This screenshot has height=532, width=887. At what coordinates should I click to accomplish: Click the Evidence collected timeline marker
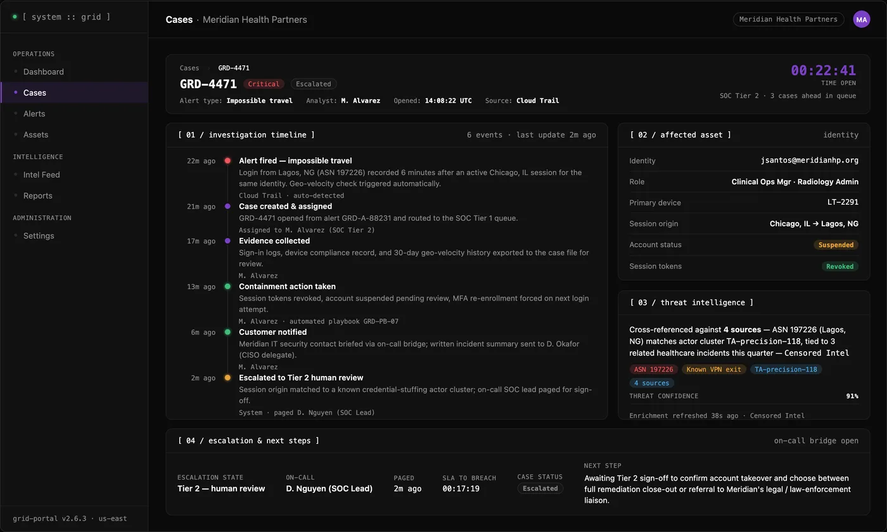point(227,241)
